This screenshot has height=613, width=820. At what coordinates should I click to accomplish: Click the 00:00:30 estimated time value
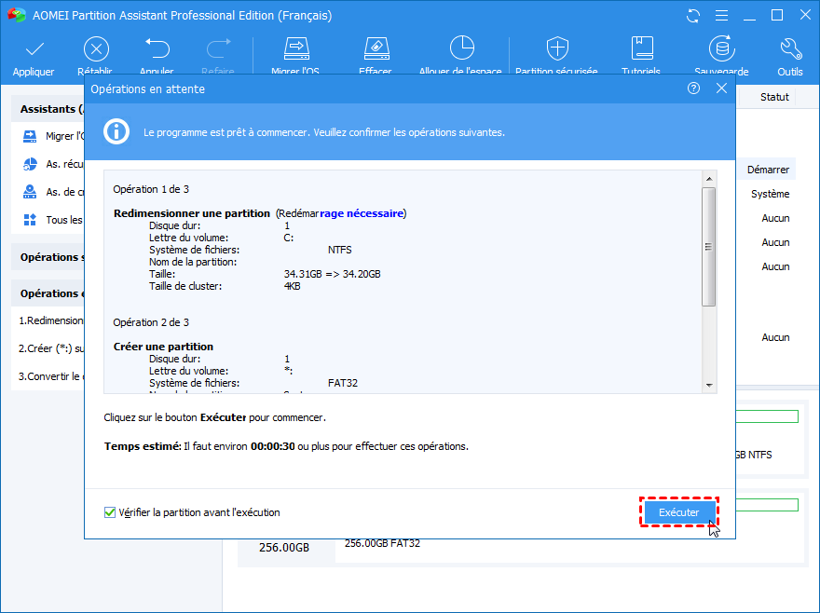pos(272,446)
